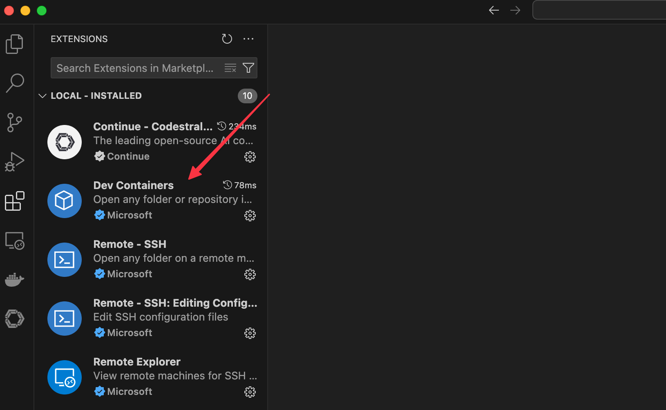This screenshot has height=410, width=666.
Task: Open the Extensions panel more actions menu
Action: [248, 39]
